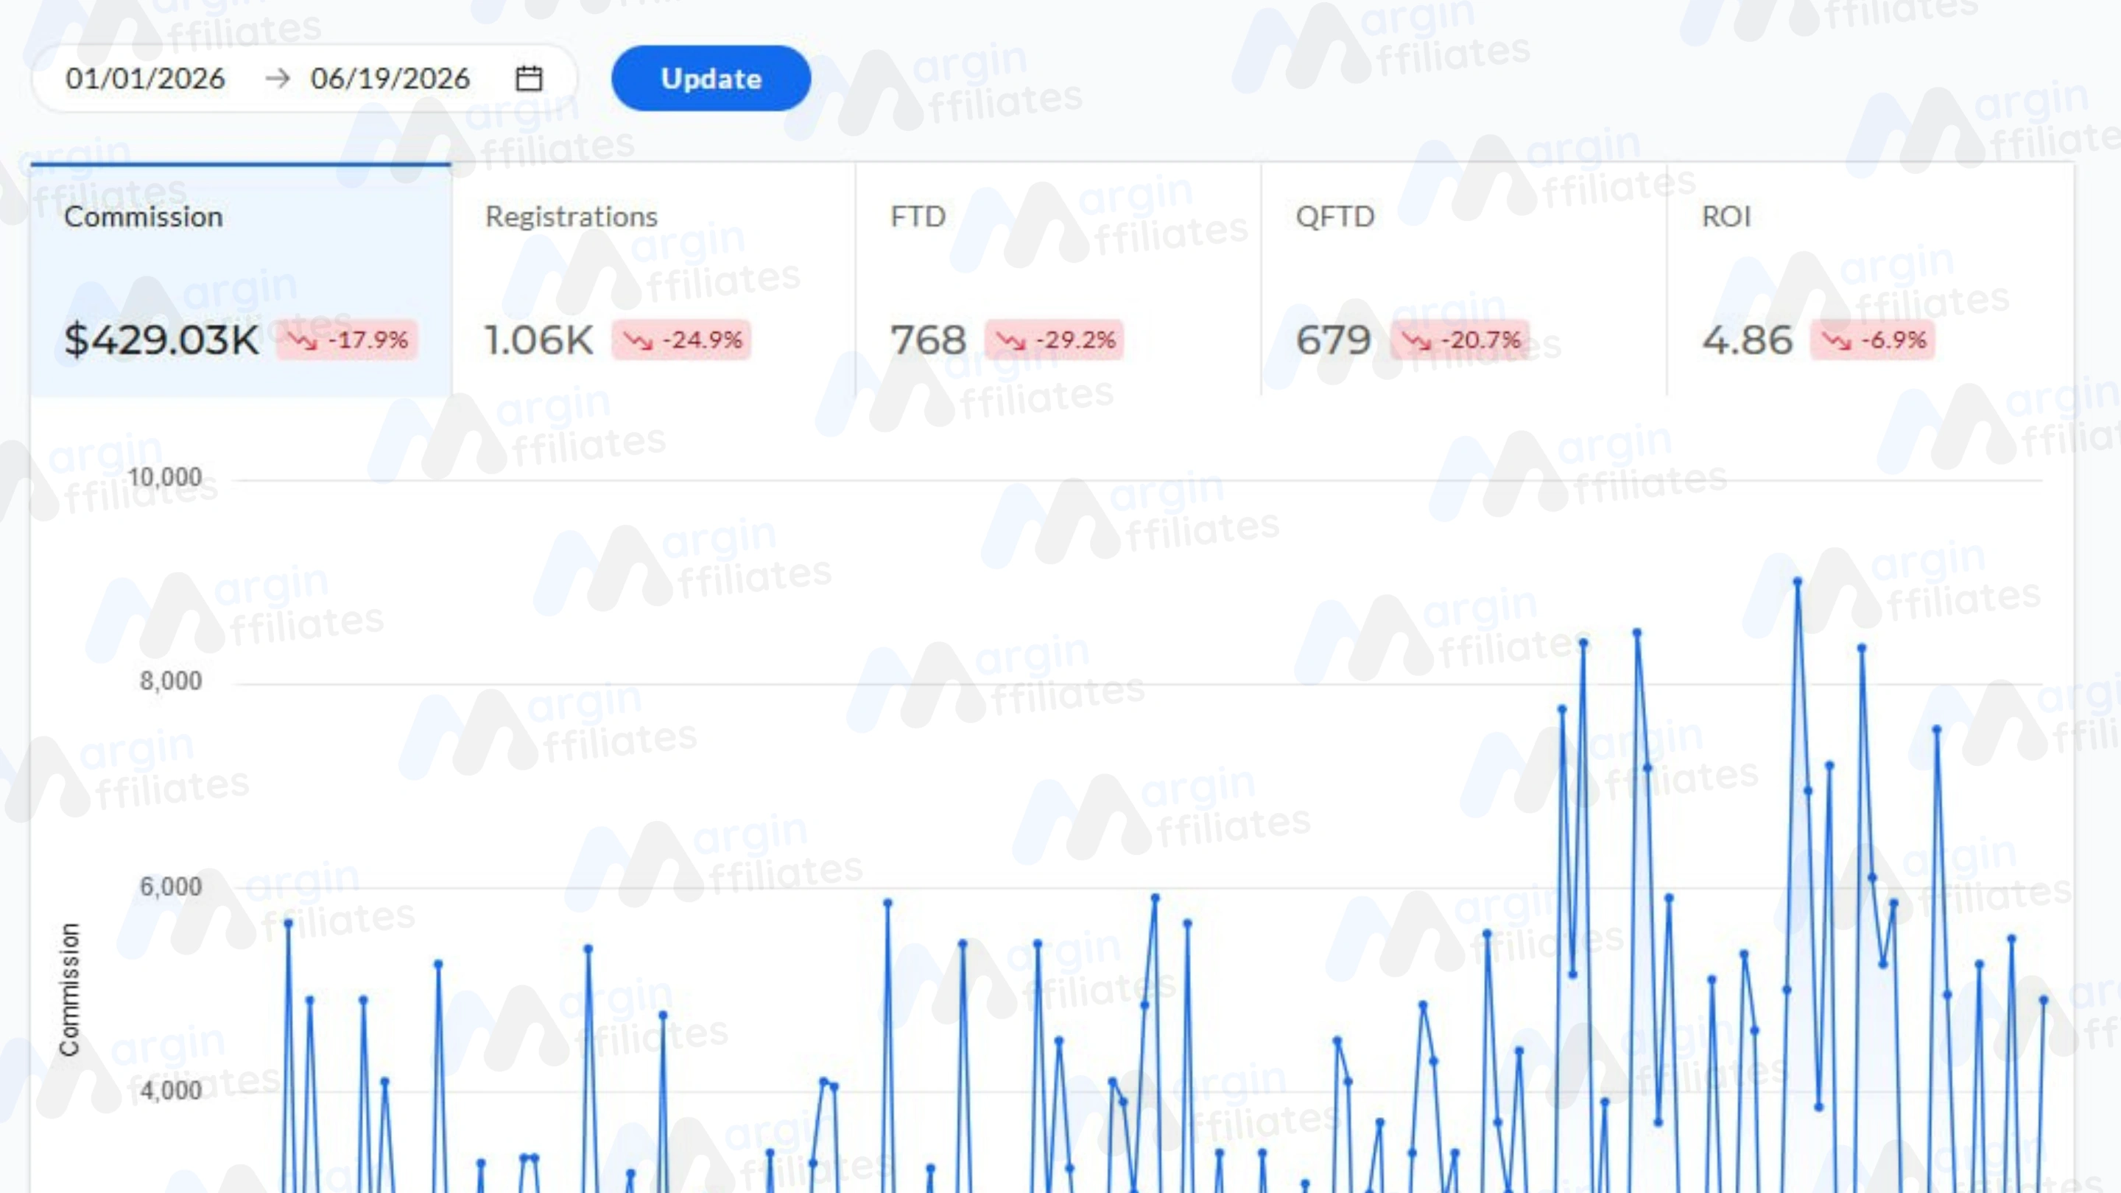Click the 8,000 y-axis label

[x=170, y=682]
